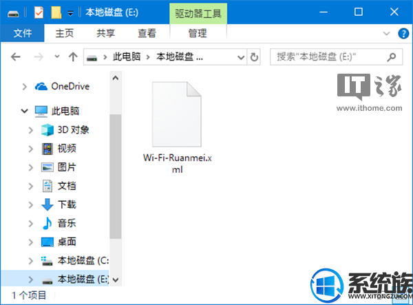Open the 3D 对象 folder
The width and height of the screenshot is (413, 305).
[73, 130]
